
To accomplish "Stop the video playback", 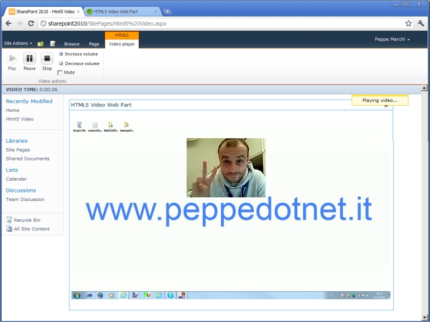I will pyautogui.click(x=47, y=61).
